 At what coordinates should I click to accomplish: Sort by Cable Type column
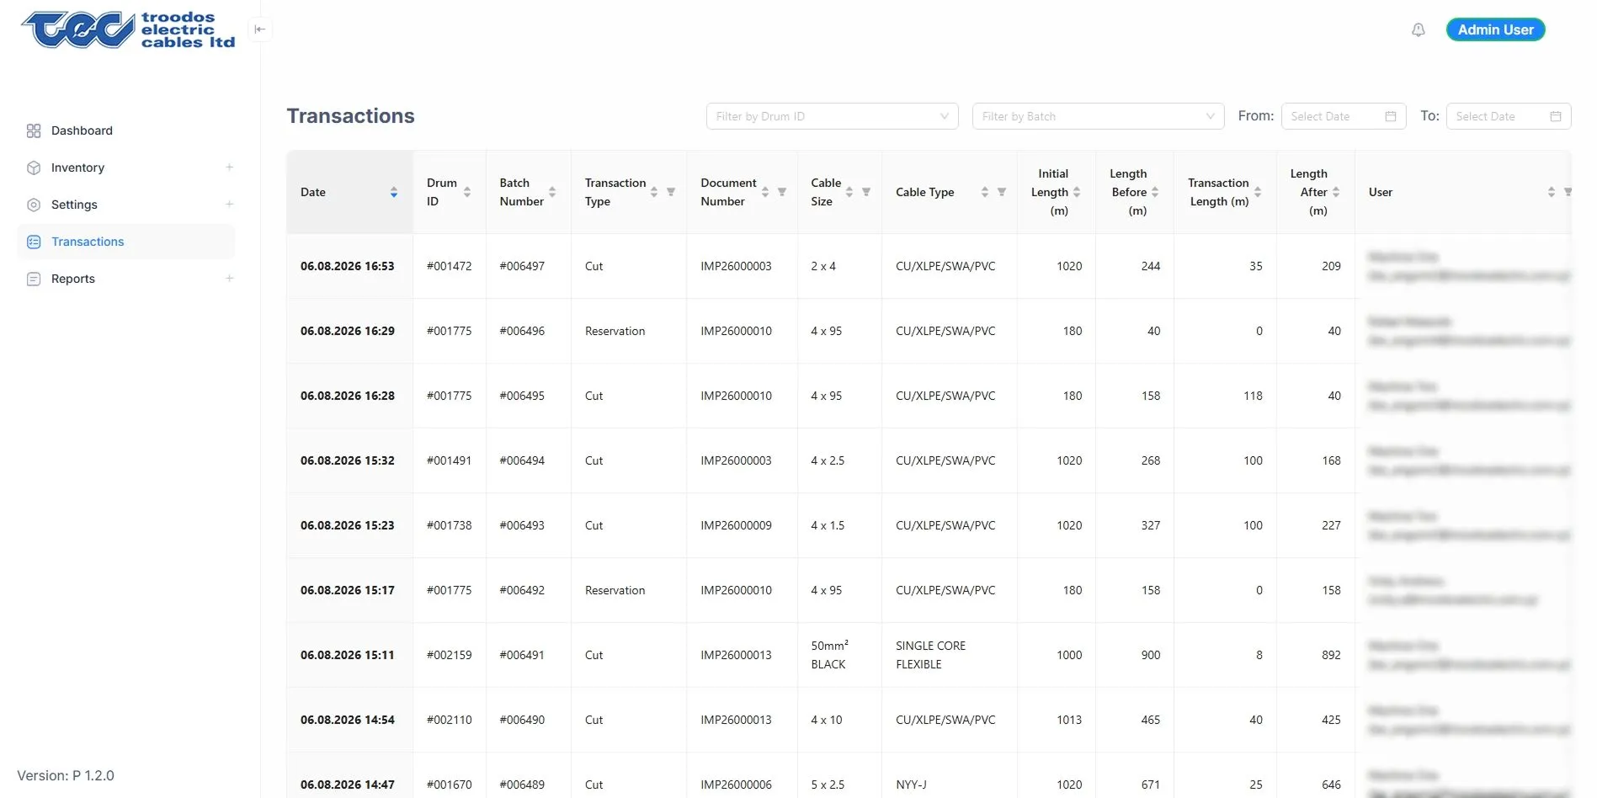[985, 192]
